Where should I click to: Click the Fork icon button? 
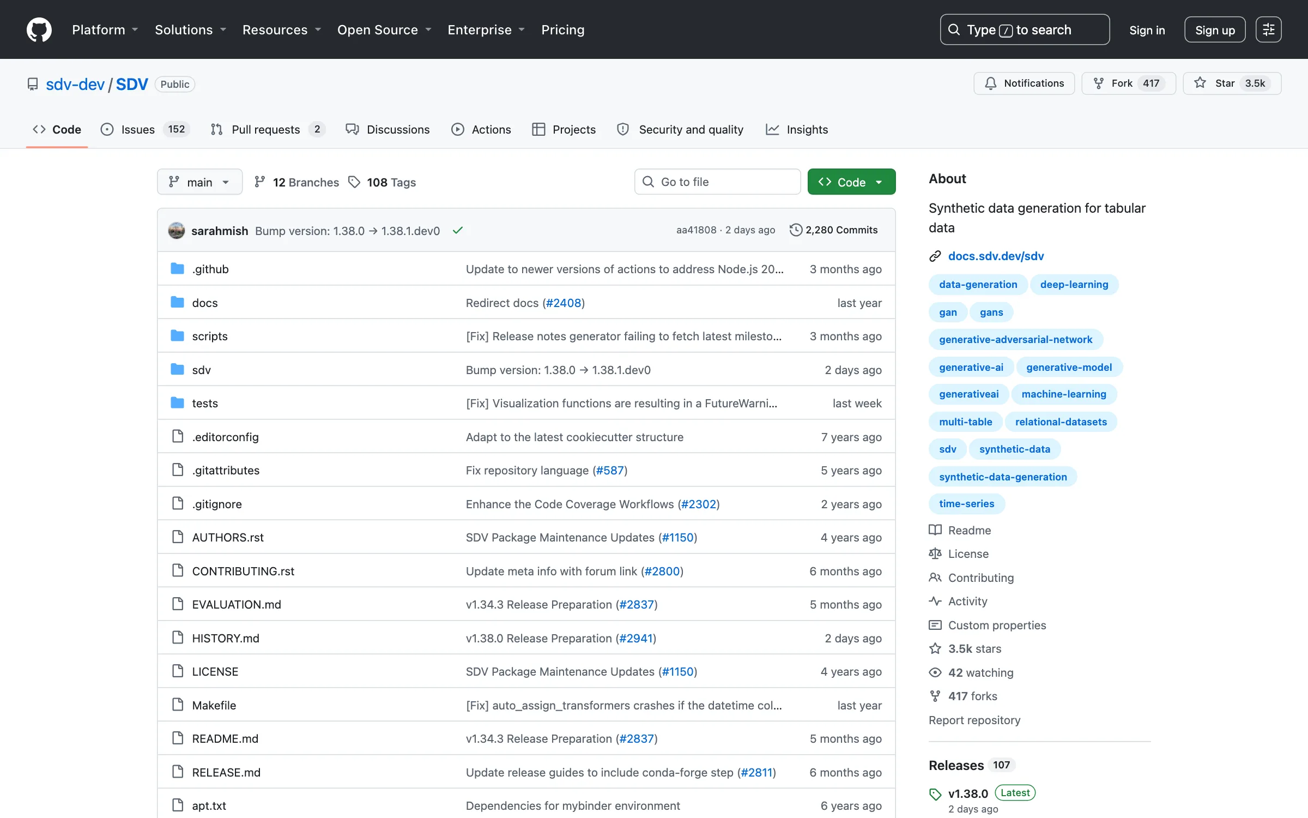(1098, 83)
